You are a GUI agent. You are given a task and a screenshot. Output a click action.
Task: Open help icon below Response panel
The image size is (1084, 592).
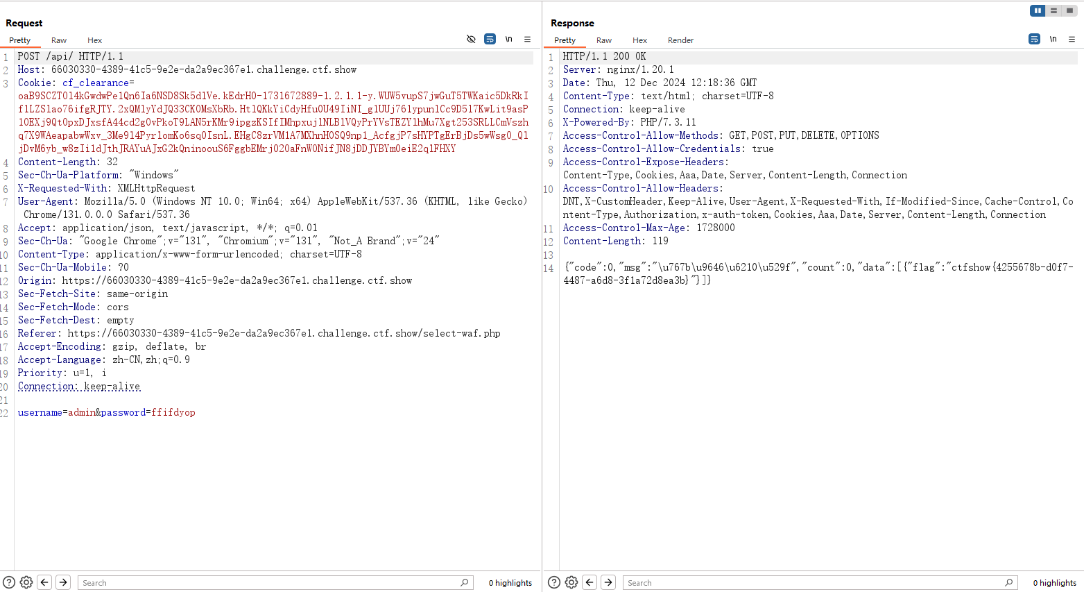553,582
